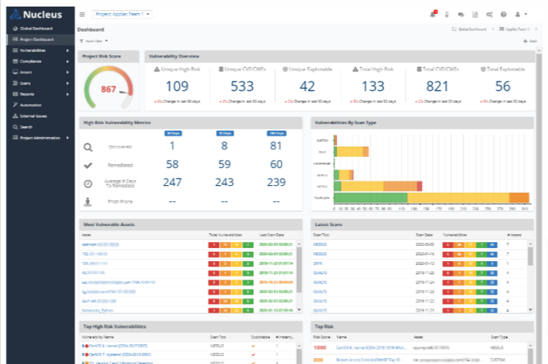Click the 1000 risk score in Top Risk
This screenshot has height=364, width=548.
tap(320, 348)
